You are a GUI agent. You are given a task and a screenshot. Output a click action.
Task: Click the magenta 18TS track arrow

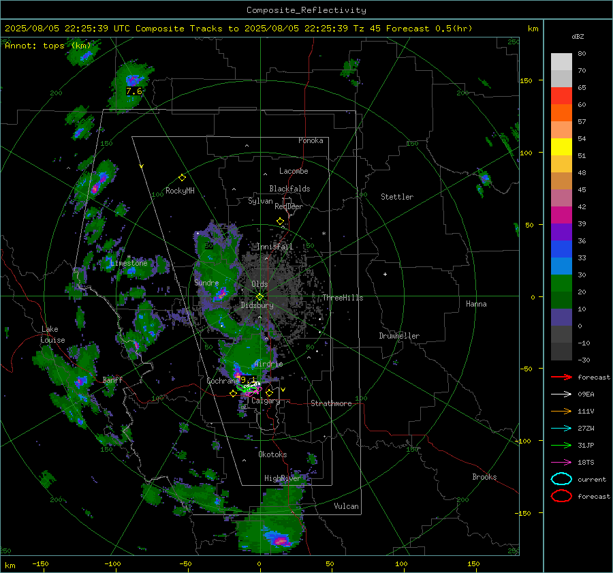(561, 463)
